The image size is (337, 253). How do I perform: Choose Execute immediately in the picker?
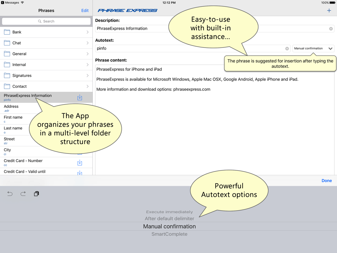point(170,212)
